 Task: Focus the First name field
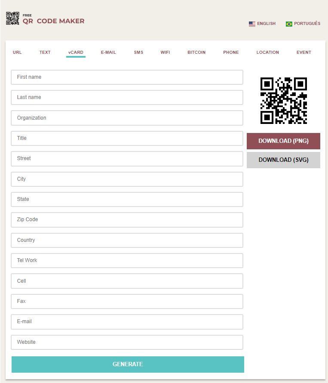[127, 77]
